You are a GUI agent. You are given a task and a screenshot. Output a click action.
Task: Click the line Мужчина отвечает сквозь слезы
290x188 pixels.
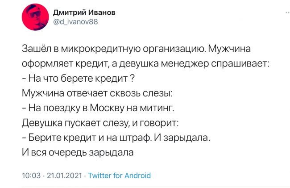coord(97,93)
